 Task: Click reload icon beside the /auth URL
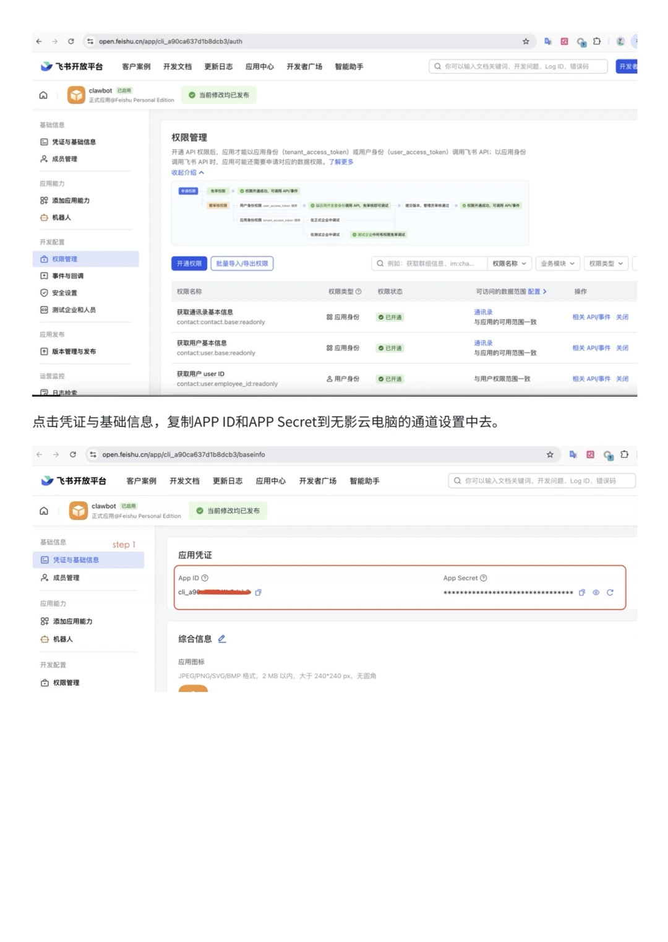(71, 41)
